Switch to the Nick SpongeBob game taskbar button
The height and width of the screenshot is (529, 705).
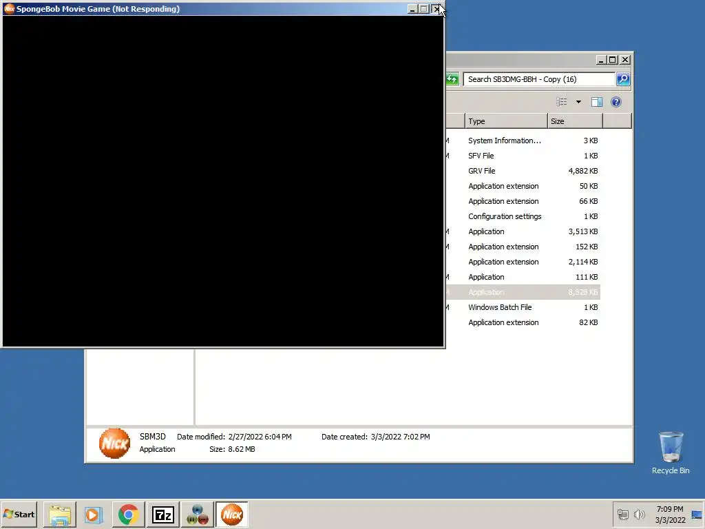[x=232, y=514]
